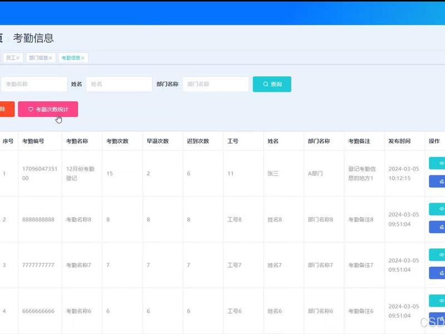
Task: View eye button for row 姓名6
Action: pos(437,301)
